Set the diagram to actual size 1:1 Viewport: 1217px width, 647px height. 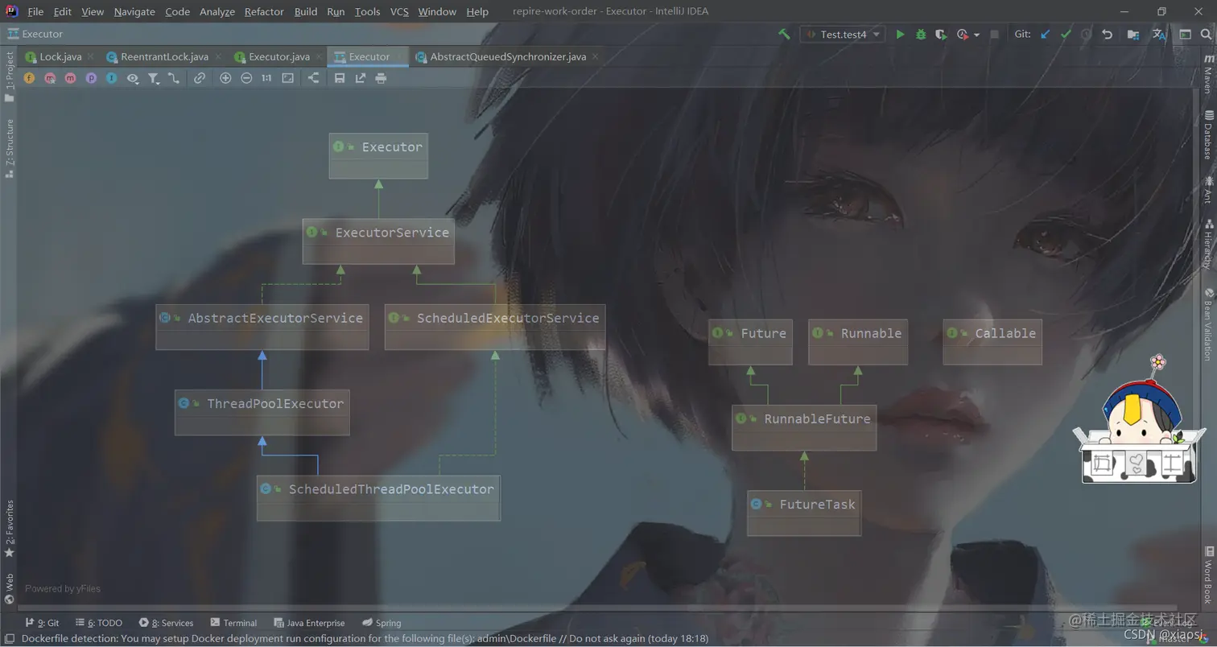pos(266,78)
